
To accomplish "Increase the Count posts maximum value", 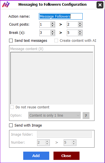I will click(80, 23).
